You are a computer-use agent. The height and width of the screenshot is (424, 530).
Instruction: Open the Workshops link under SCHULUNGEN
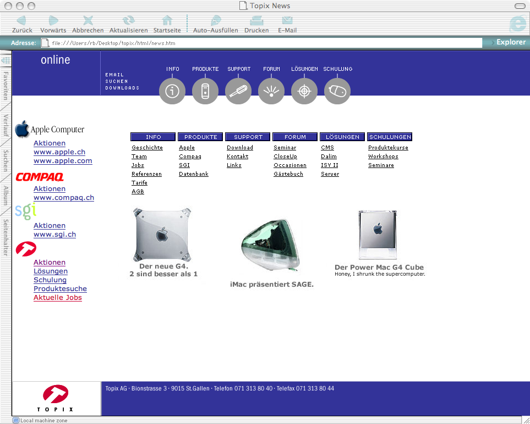[383, 156]
